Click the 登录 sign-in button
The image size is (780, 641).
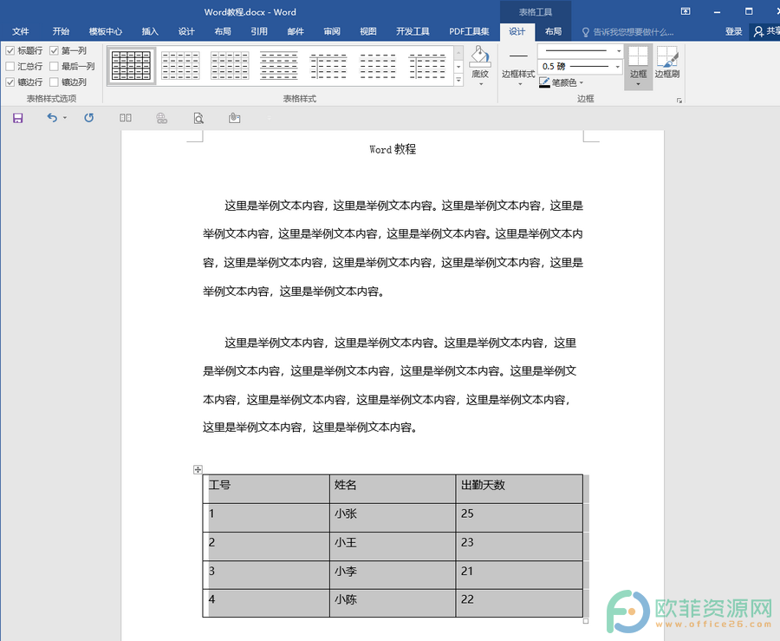coord(734,31)
